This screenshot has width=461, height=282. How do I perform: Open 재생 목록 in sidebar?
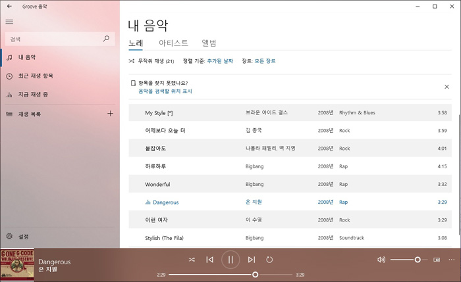pos(53,114)
